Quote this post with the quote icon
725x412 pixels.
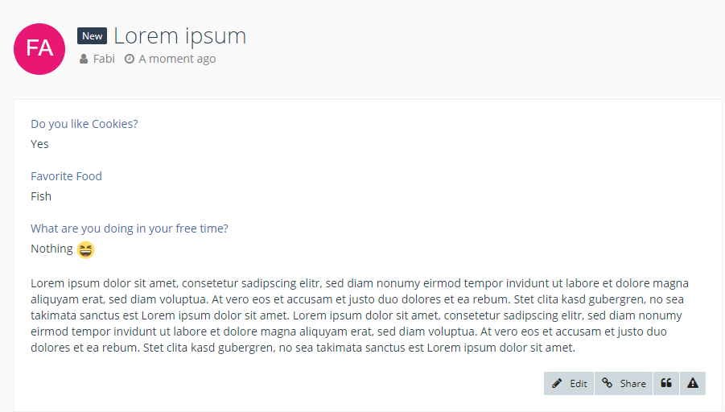click(x=666, y=384)
